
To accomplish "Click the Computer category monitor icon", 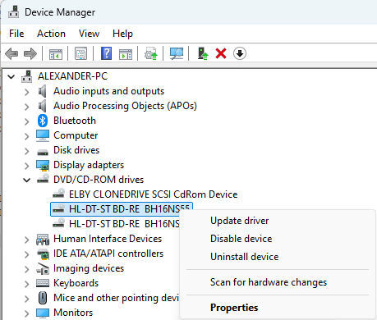I will coord(43,135).
